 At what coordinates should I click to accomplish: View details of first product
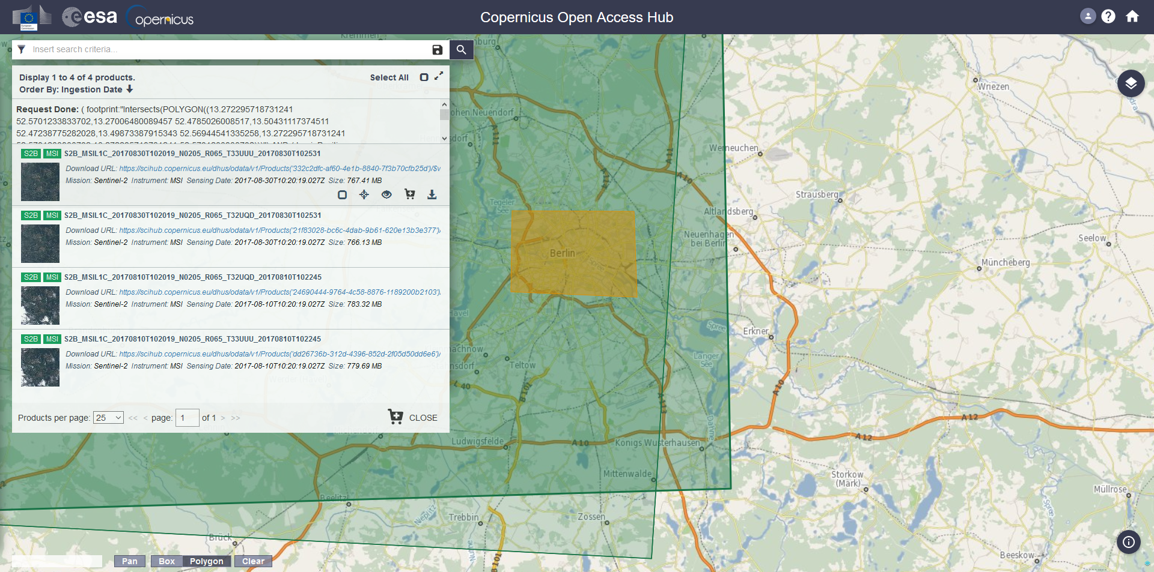[x=386, y=194]
